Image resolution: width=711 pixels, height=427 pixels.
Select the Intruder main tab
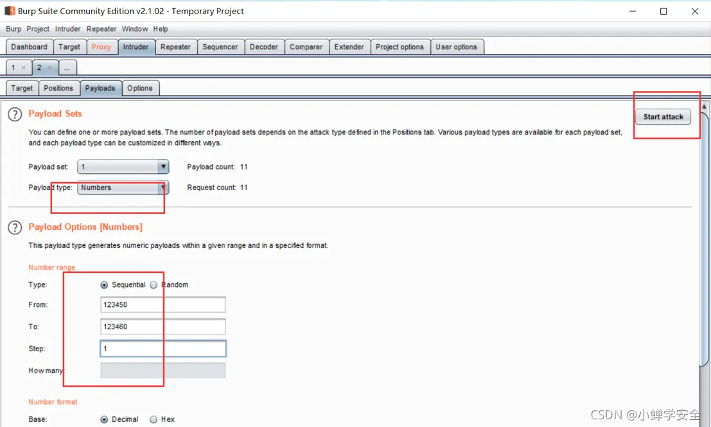coord(136,47)
